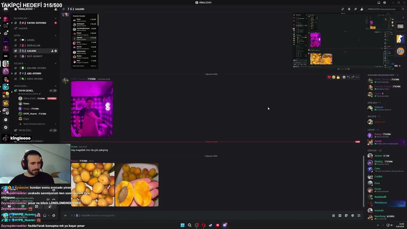React with thumbs up to the message
407x229 pixels.
click(x=338, y=77)
